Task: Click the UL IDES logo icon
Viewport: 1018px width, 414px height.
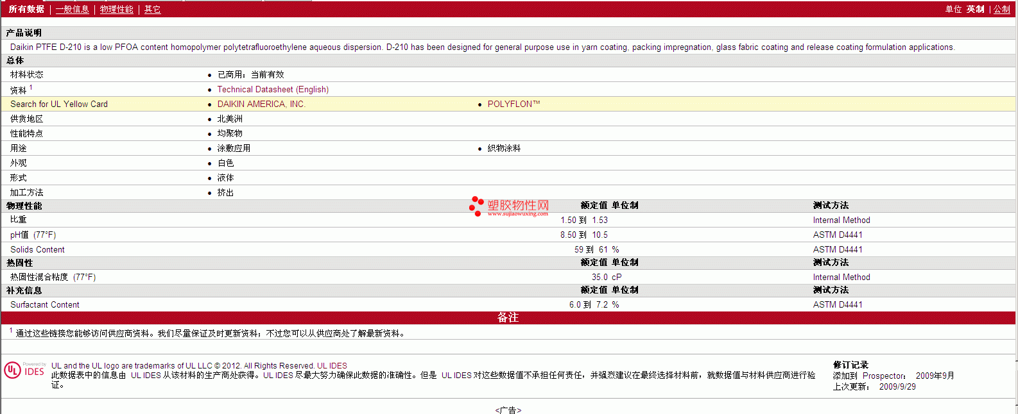Action: pyautogui.click(x=24, y=370)
